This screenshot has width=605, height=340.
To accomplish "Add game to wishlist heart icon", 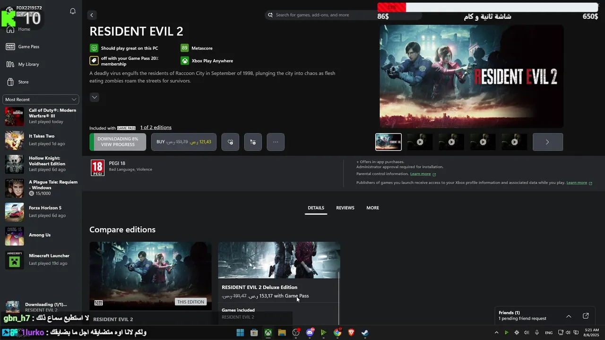I will click(230, 142).
